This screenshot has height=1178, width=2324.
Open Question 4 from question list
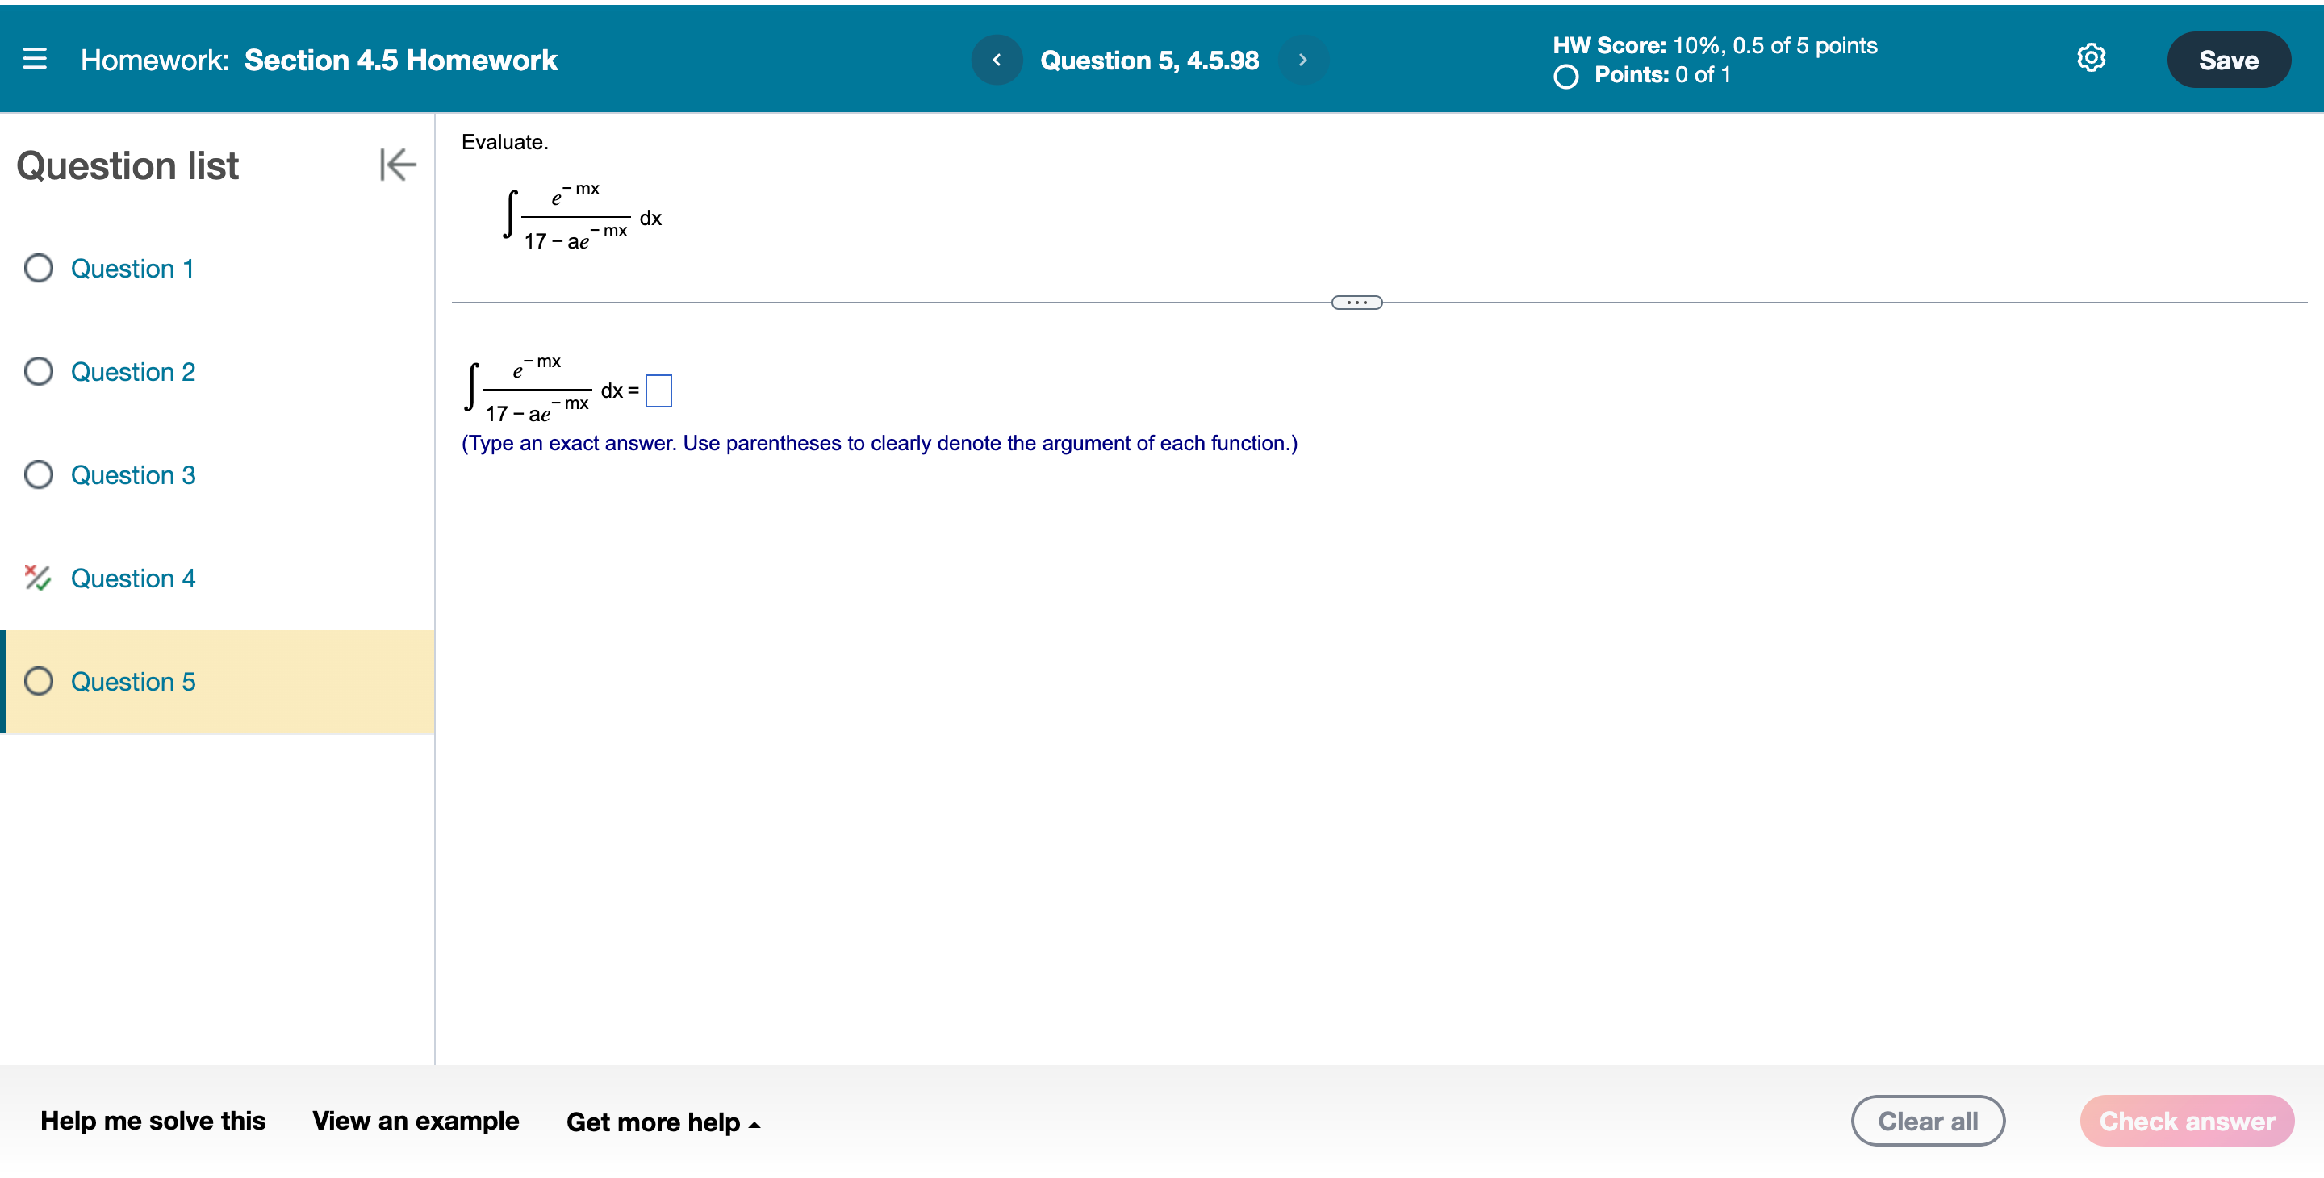coord(133,579)
